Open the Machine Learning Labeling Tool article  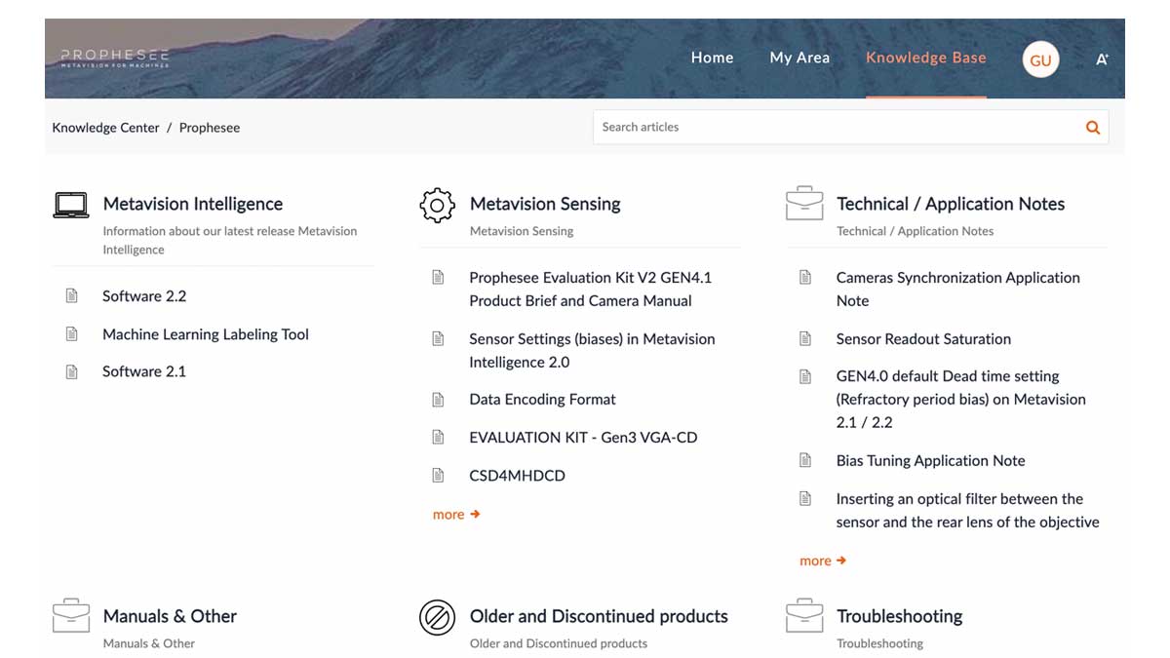pos(205,334)
